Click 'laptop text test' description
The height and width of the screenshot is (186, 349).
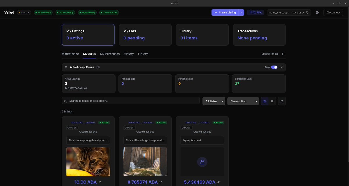coord(192,140)
